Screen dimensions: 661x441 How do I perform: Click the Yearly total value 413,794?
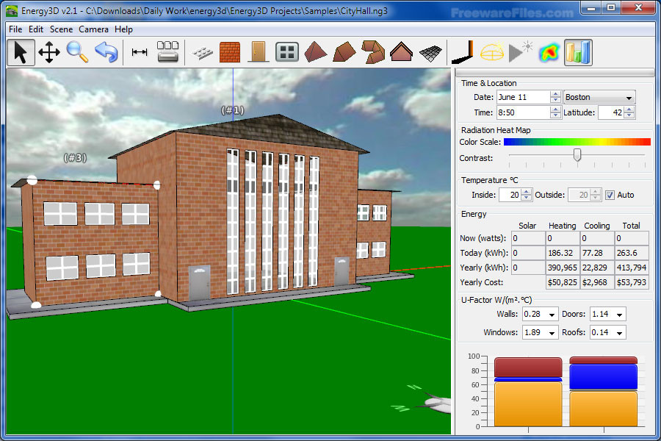pyautogui.click(x=632, y=268)
